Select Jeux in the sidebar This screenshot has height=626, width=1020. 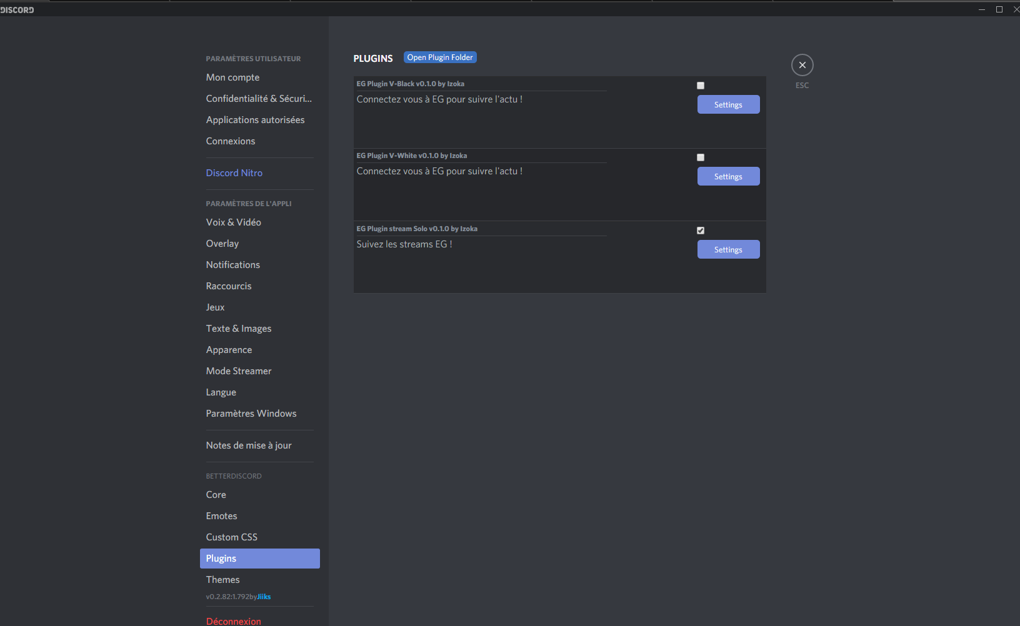tap(259, 307)
